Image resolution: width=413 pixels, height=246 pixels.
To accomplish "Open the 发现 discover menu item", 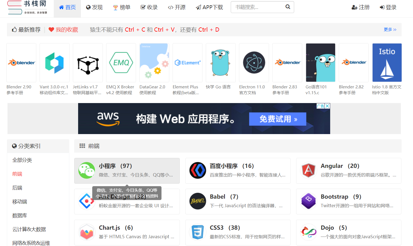I will (x=94, y=7).
